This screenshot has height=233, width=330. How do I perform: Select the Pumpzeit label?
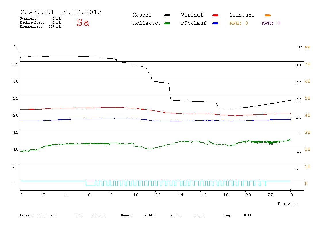29,18
